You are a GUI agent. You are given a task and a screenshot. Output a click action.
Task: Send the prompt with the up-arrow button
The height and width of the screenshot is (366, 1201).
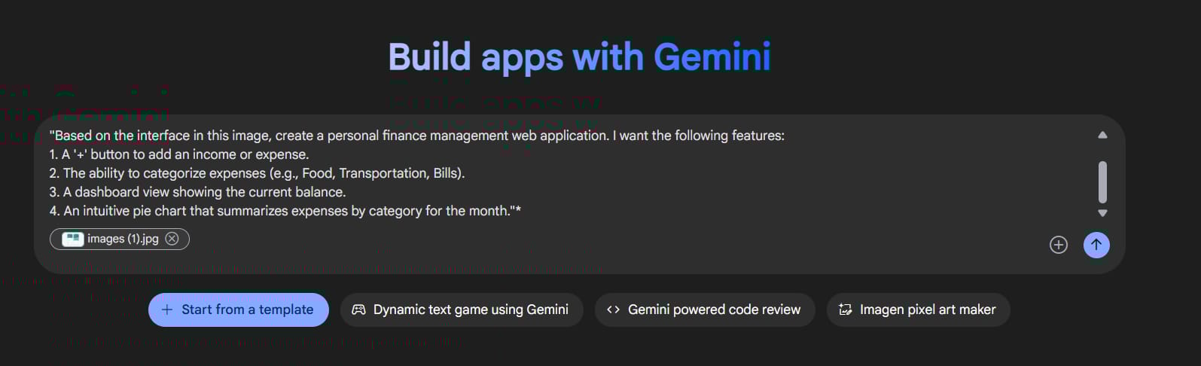tap(1096, 245)
